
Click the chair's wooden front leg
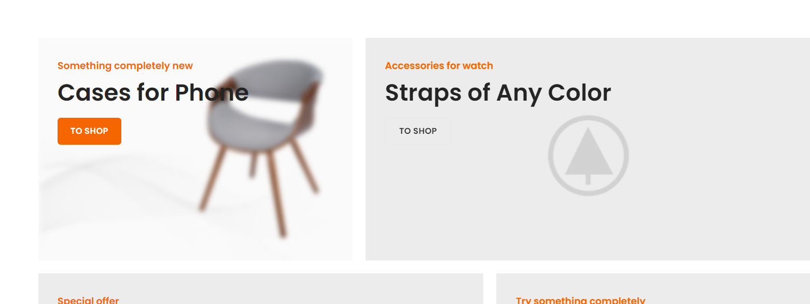point(275,195)
